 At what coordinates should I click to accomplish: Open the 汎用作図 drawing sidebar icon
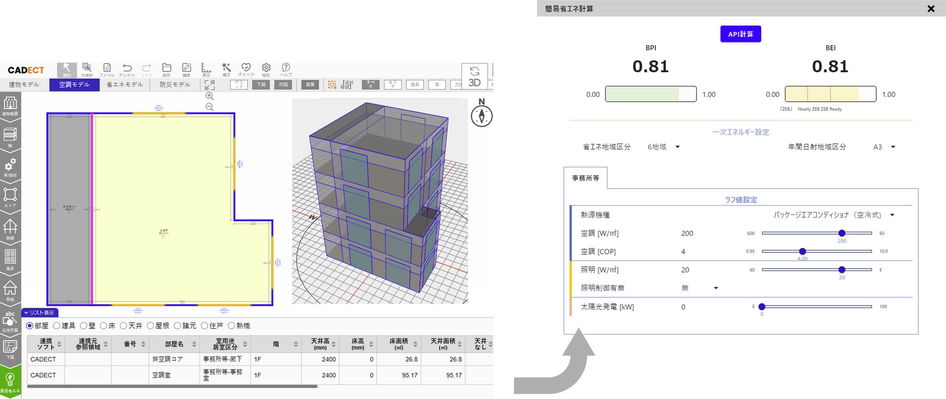[x=10, y=321]
